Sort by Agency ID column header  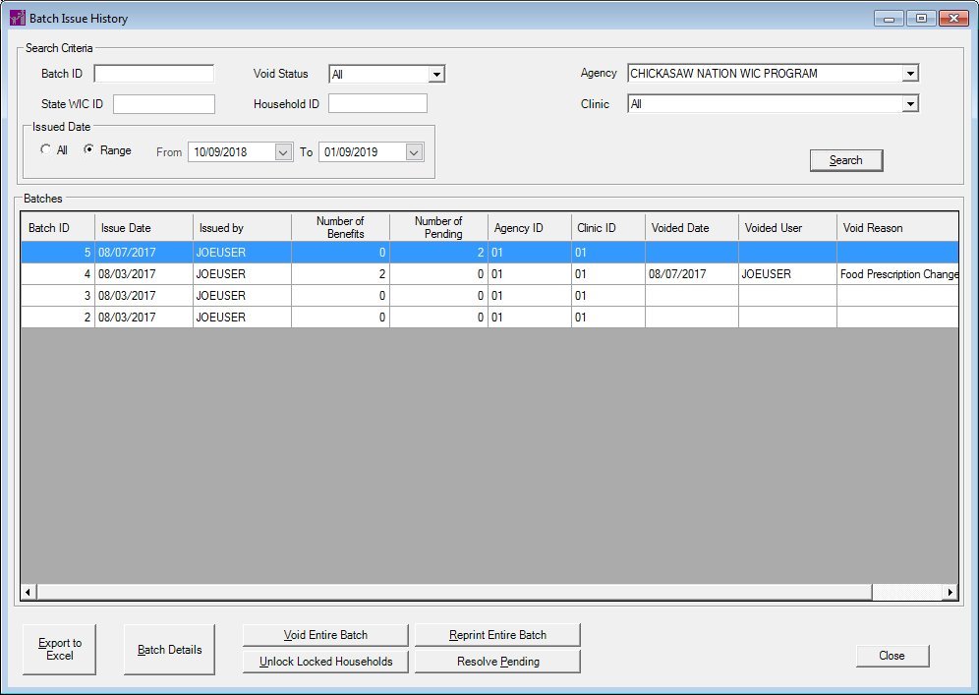point(530,227)
